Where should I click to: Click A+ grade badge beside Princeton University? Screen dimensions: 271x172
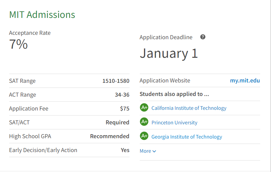coord(144,122)
